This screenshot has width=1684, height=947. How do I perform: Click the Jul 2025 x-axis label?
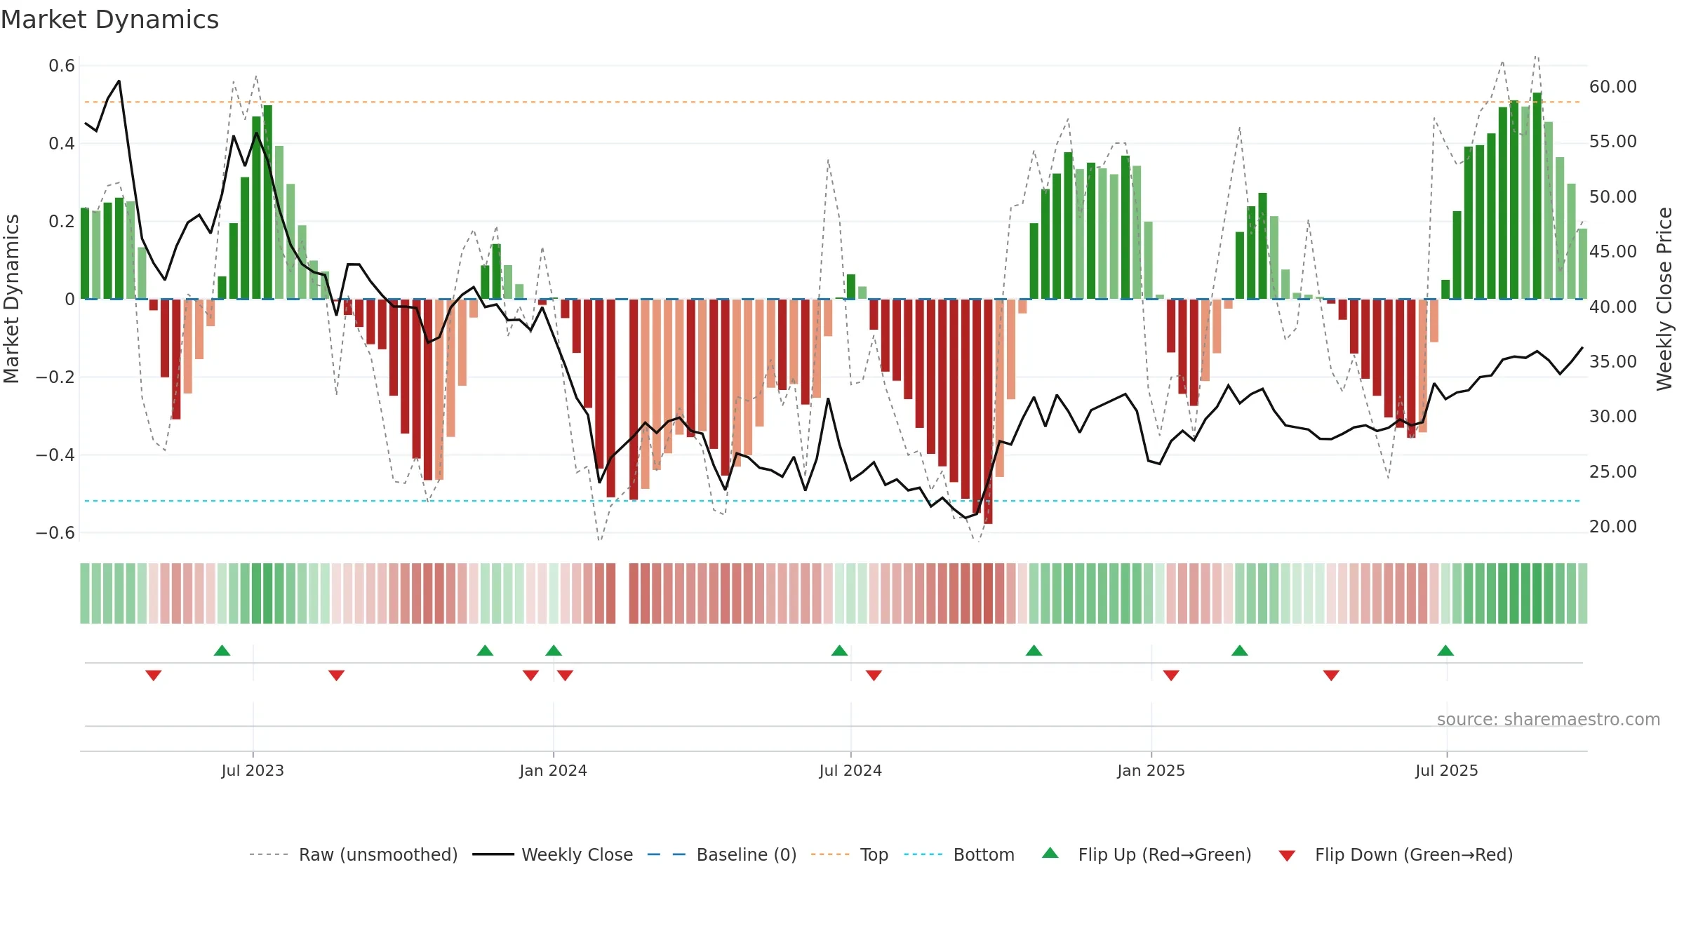(1447, 770)
